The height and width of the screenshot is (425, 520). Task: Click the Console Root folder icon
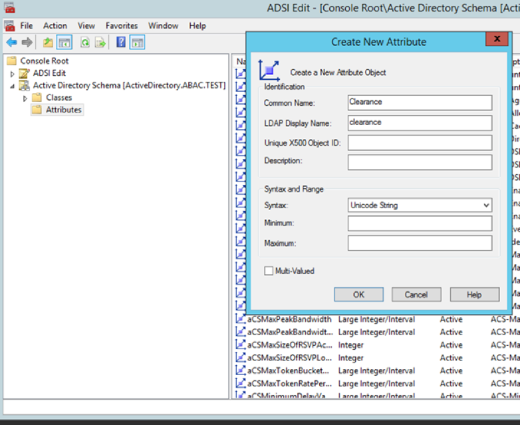pos(11,61)
